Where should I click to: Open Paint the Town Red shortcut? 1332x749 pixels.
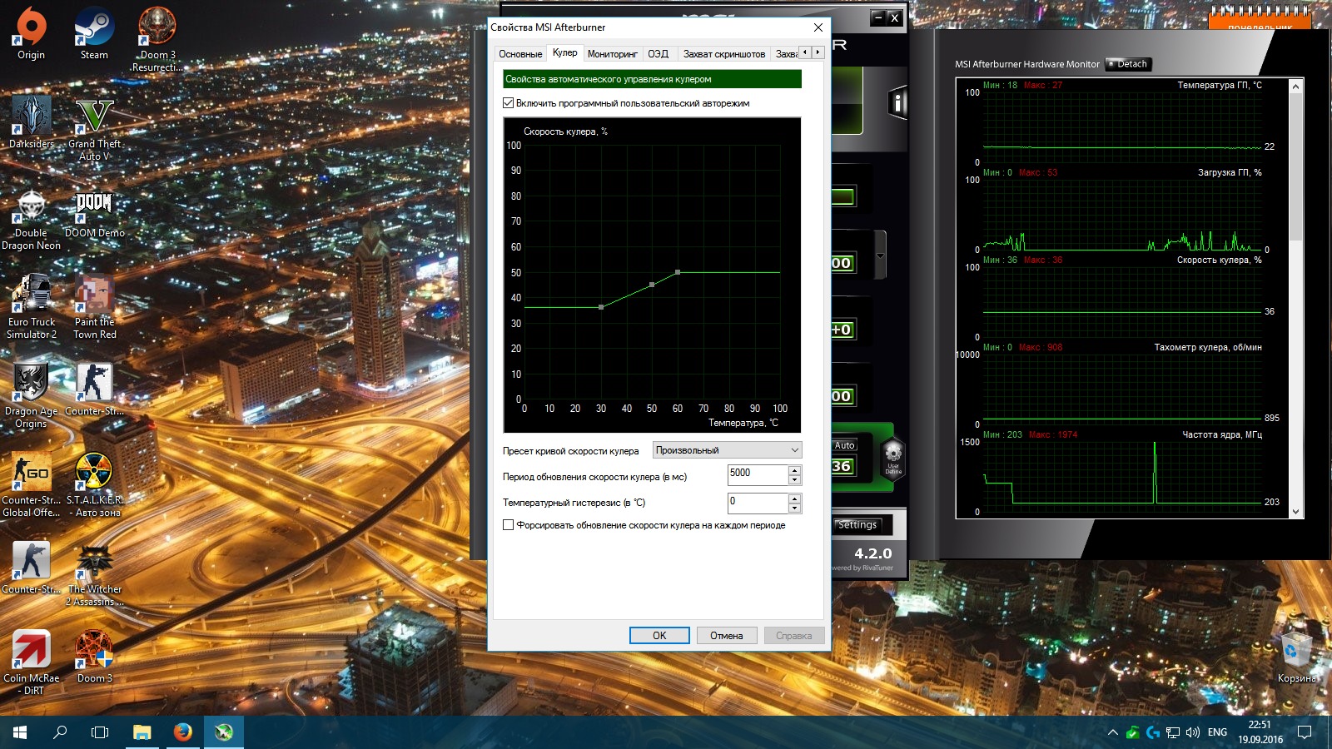(94, 307)
